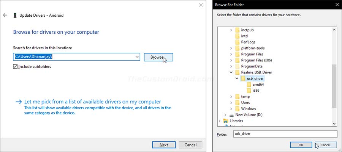Viewport: 342px width, 152px height.
Task: Select the platform-tools folder icon
Action: (237, 48)
